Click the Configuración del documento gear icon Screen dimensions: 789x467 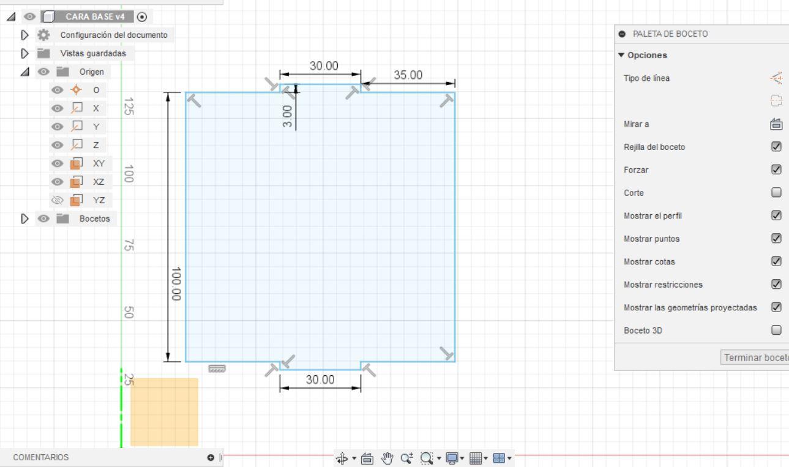pos(45,35)
